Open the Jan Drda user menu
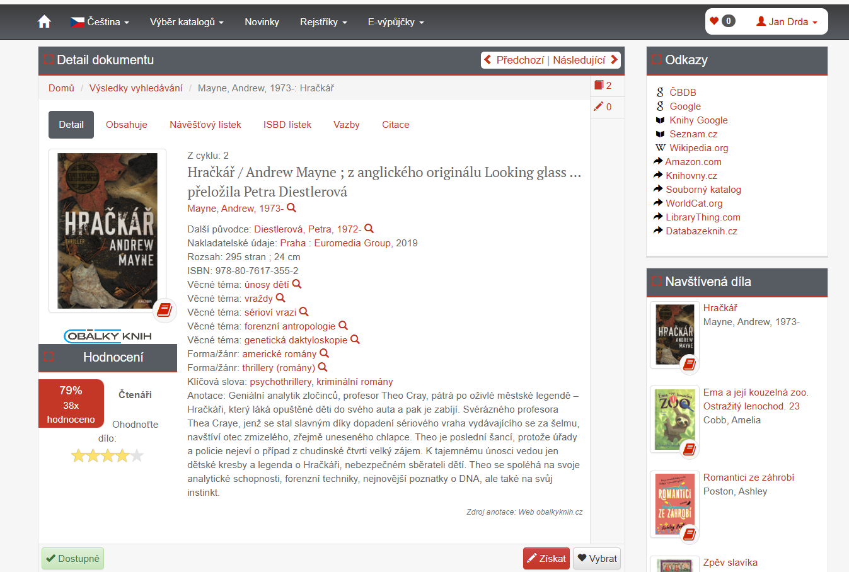Viewport: 849px width, 572px height. [x=787, y=21]
